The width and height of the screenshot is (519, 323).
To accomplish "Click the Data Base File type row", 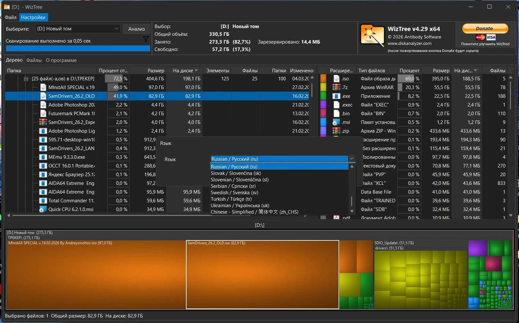I will [416, 192].
